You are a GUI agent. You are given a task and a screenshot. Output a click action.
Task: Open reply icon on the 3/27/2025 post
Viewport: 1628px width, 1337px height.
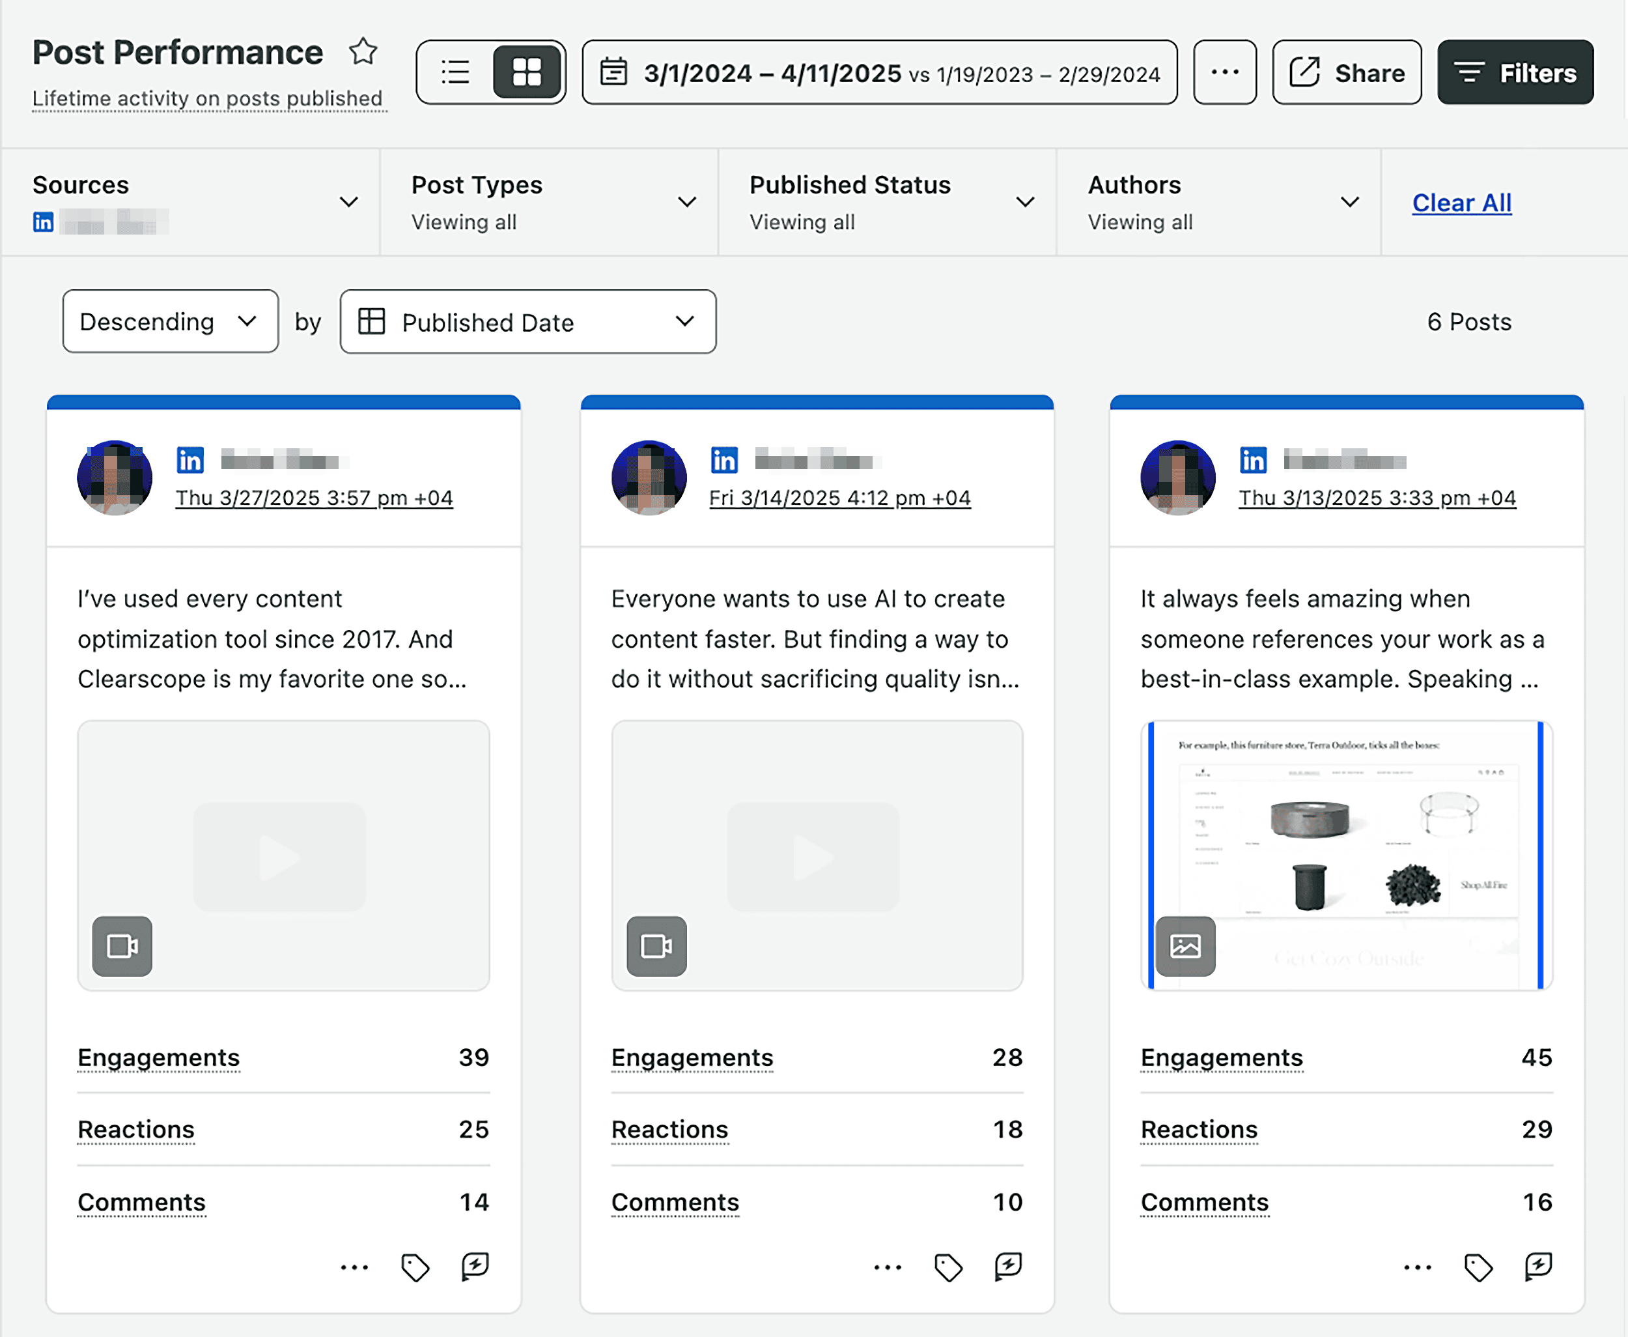[x=475, y=1267]
